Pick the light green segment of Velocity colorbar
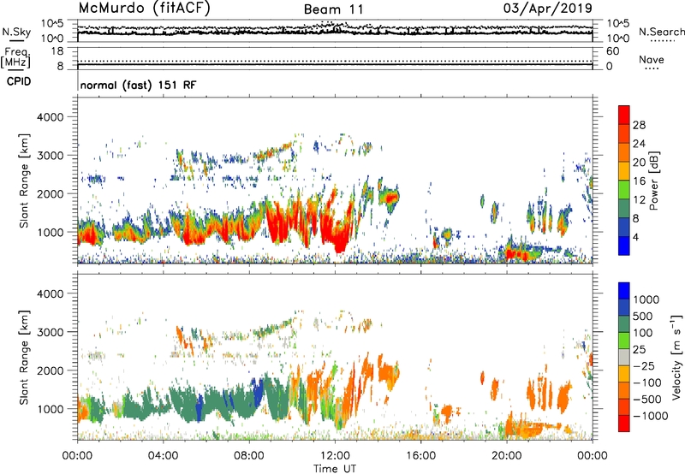 (624, 341)
